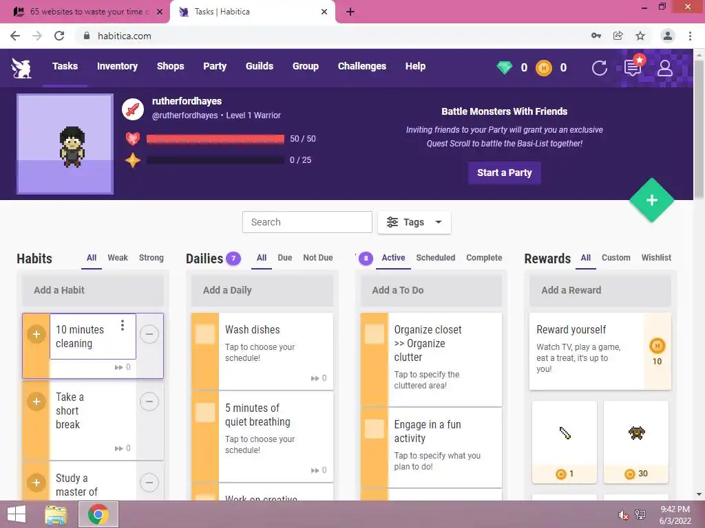Open the Guilds menu
This screenshot has height=528, width=705.
[260, 67]
